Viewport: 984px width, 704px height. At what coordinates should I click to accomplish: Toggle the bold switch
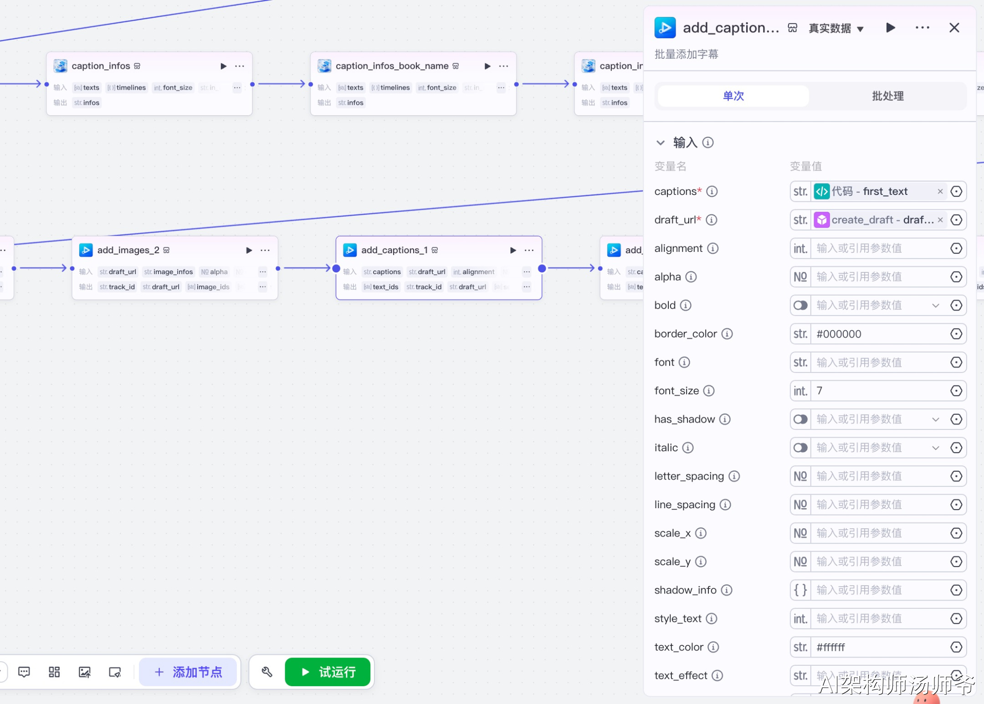pyautogui.click(x=800, y=305)
